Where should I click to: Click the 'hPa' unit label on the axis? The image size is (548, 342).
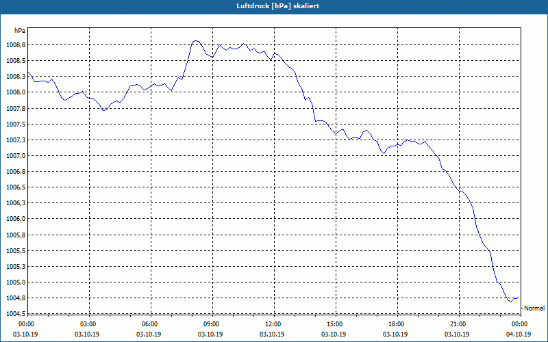coord(20,31)
